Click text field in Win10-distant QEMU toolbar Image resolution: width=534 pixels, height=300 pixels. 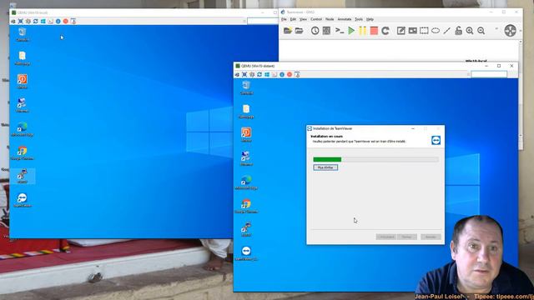click(489, 74)
